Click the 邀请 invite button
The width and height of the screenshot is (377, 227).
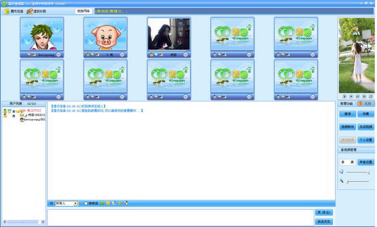[347, 114]
